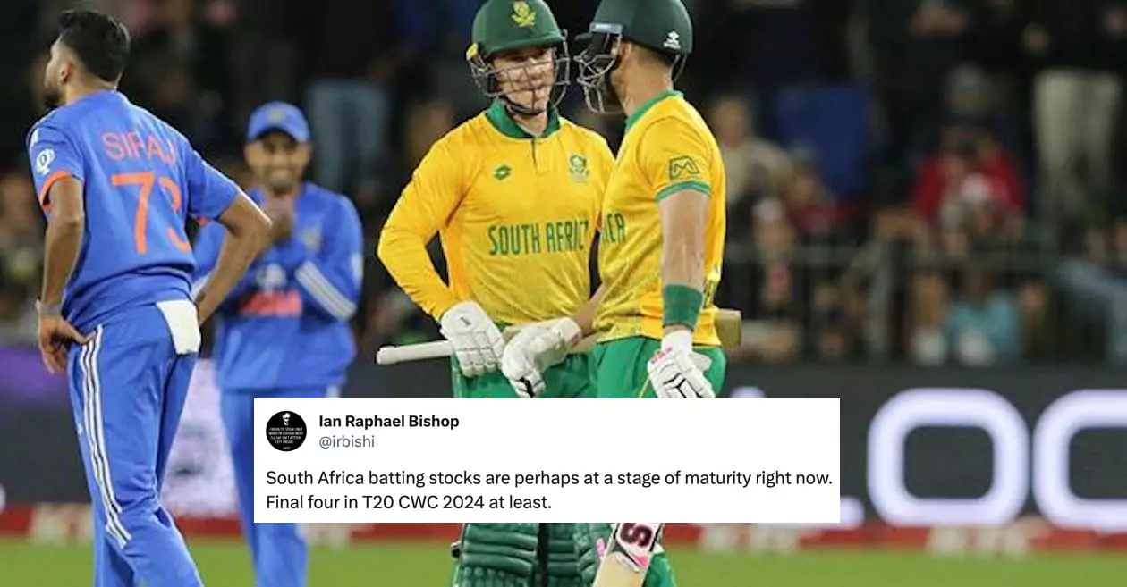Click the cricket bat held horizontally
The width and height of the screenshot is (1127, 587).
pyautogui.click(x=559, y=340)
